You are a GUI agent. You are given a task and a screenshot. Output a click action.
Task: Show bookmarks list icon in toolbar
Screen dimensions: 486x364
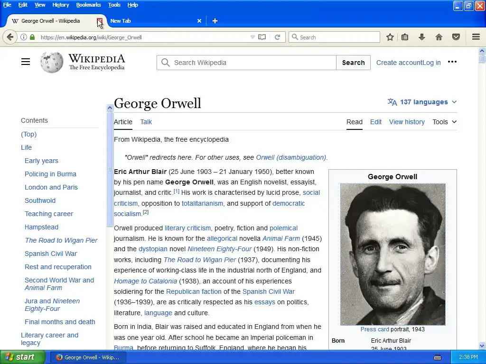click(x=405, y=37)
